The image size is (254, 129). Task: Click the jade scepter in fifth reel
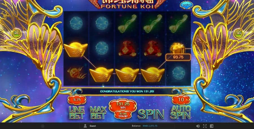coord(178,24)
